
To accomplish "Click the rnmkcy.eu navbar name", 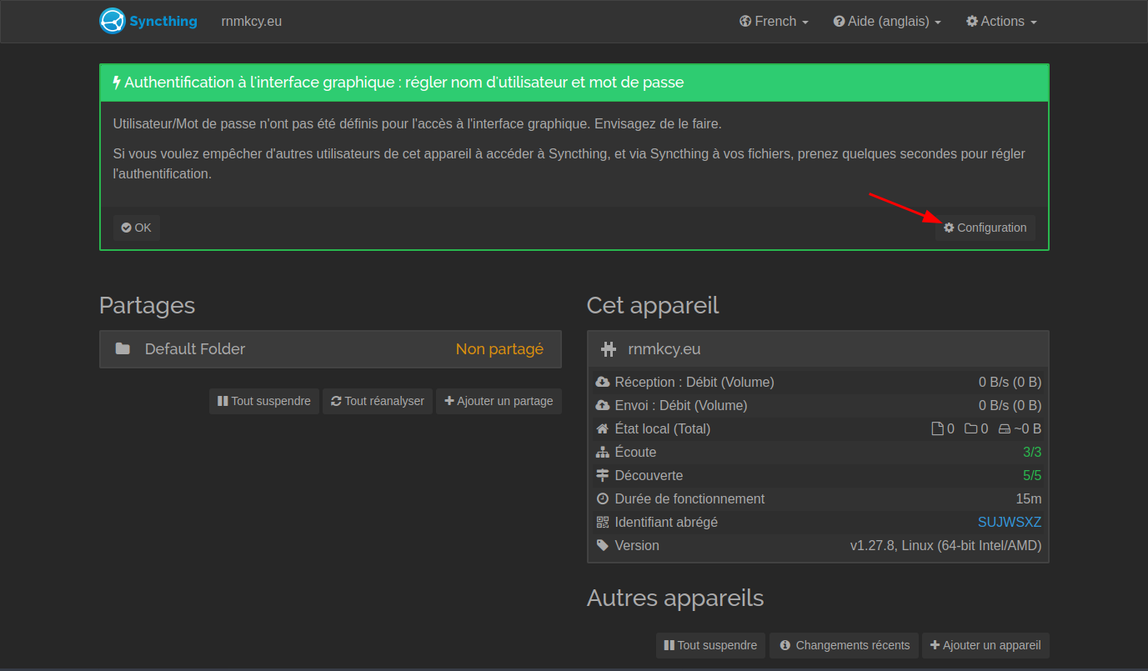I will [x=251, y=22].
